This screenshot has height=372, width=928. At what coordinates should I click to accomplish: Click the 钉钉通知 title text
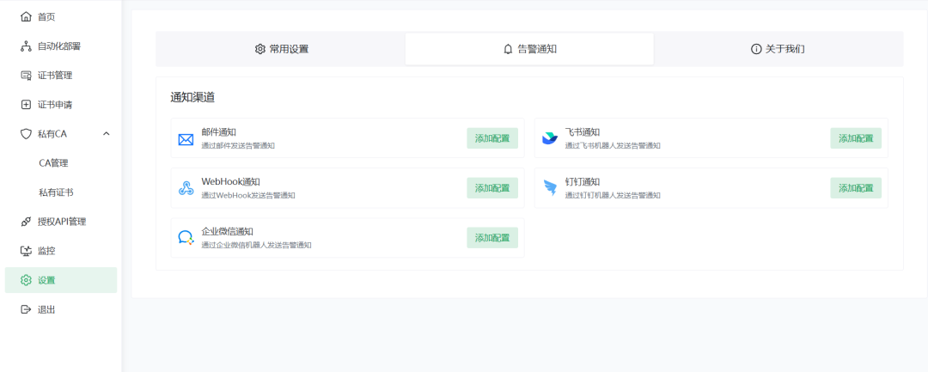tap(583, 181)
